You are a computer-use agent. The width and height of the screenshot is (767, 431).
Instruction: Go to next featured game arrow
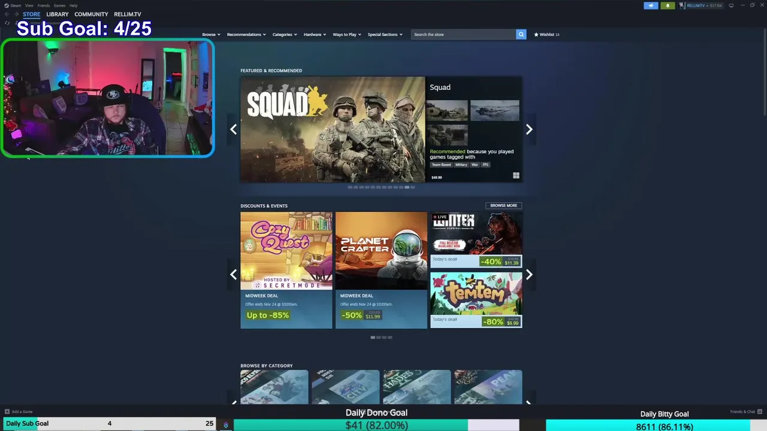tap(529, 129)
